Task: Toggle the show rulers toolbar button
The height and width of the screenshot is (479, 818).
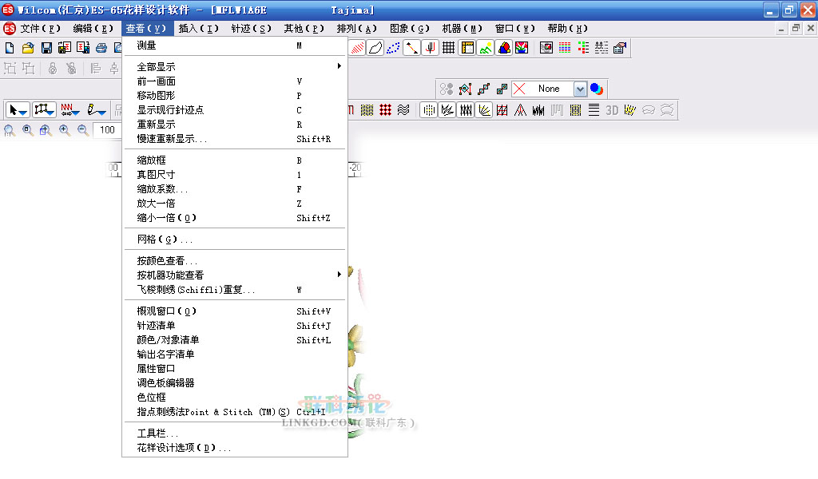Action: point(467,48)
